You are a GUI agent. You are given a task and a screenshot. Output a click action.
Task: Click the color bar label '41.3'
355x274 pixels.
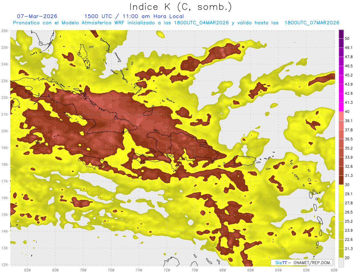[x=349, y=103]
